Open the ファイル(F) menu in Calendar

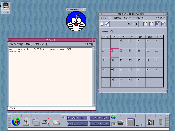tap(106, 18)
